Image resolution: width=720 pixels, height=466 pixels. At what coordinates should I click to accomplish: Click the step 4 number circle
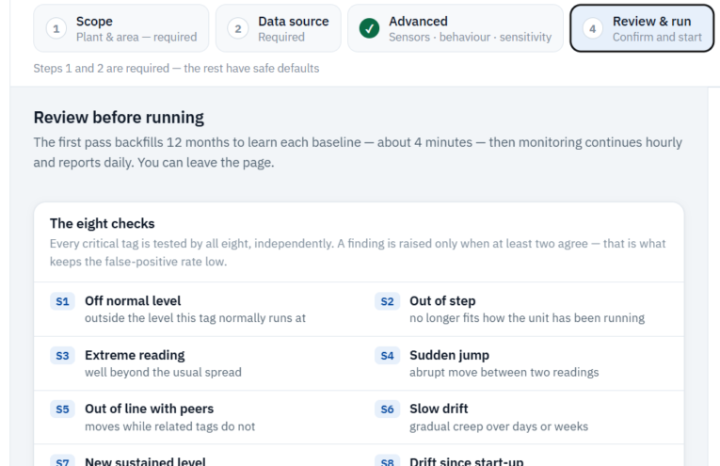[593, 29]
